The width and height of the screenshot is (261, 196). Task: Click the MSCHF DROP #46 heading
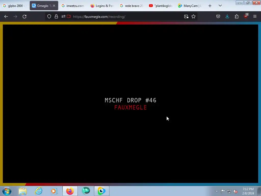(x=130, y=100)
